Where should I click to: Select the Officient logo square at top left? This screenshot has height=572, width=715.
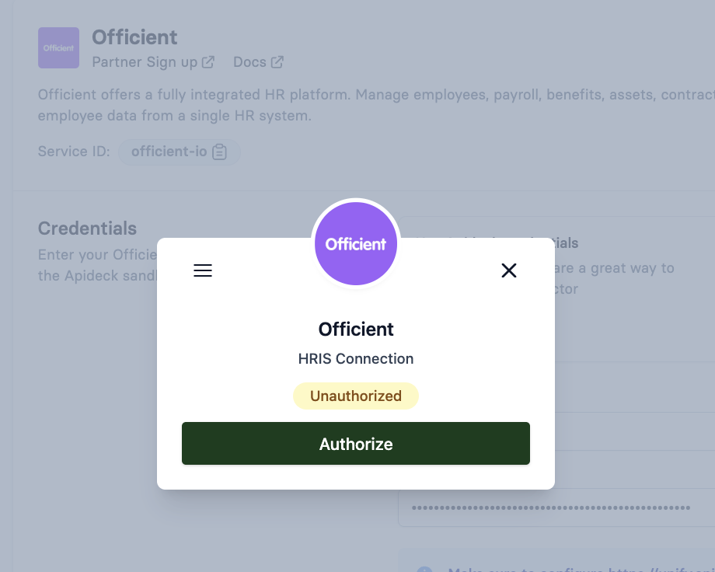point(58,47)
